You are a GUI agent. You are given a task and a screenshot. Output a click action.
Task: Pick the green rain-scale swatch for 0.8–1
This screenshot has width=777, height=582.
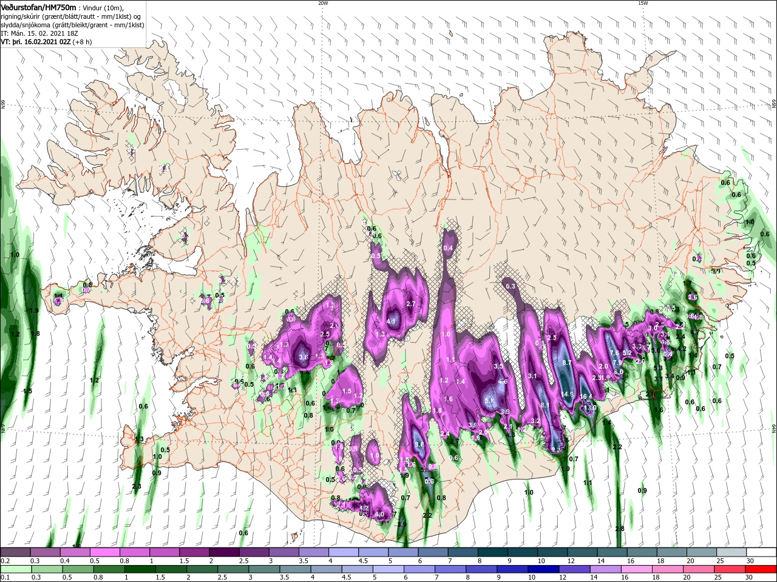(109, 569)
